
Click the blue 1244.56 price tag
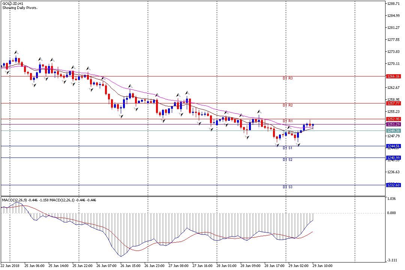tap(393, 146)
